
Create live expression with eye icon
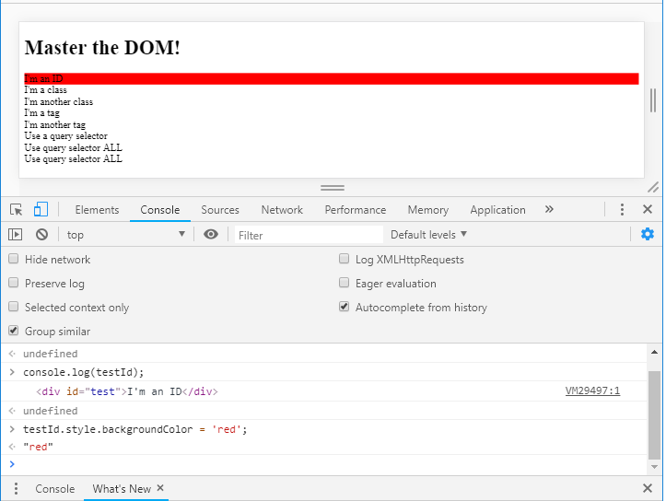(211, 234)
